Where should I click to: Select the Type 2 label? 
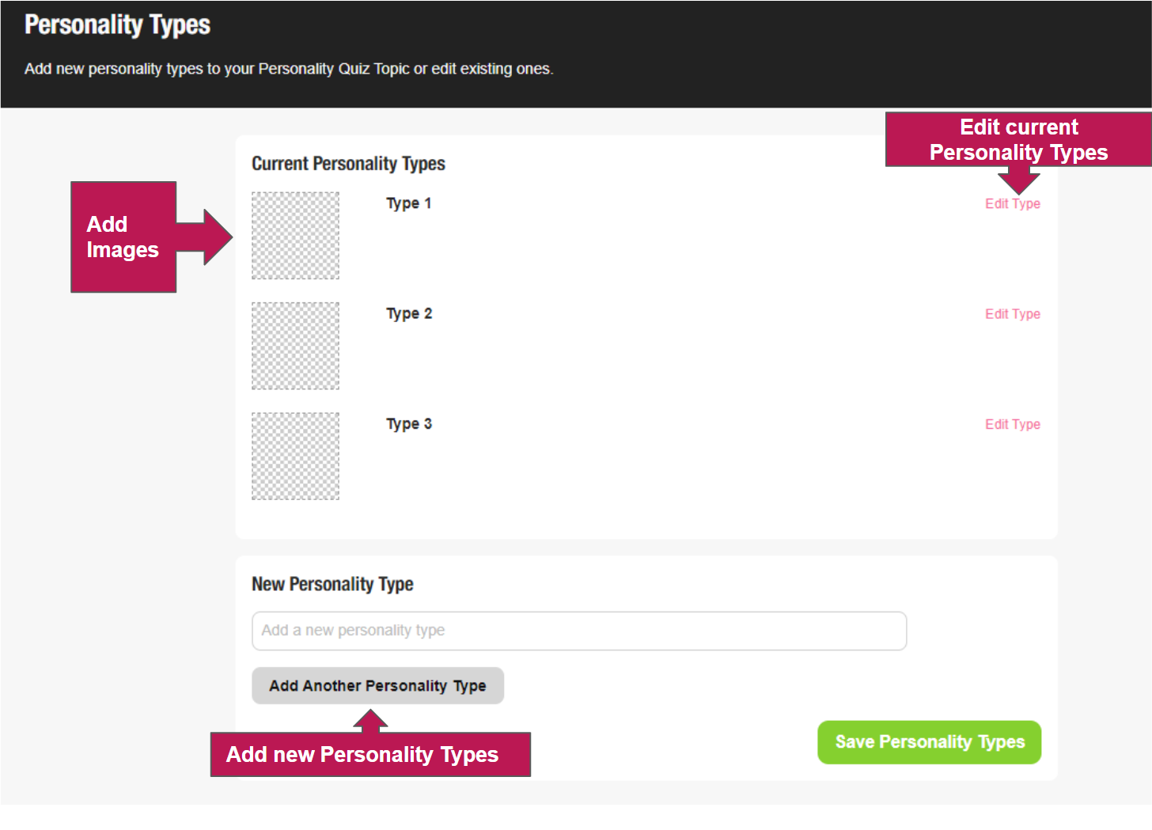click(409, 314)
